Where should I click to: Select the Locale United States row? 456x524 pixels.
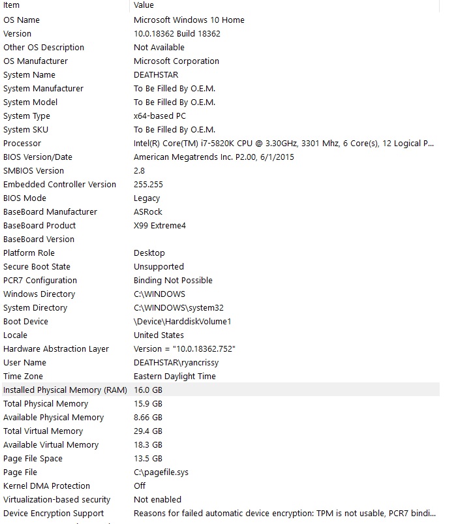tap(220, 335)
